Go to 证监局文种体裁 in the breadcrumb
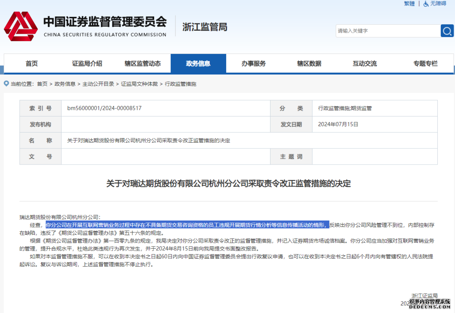 point(139,84)
